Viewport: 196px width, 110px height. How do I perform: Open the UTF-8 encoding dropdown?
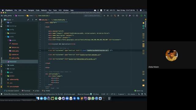click(x=114, y=94)
